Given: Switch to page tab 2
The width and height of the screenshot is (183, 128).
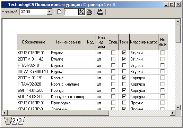Looking at the screenshot, I should [14, 120].
